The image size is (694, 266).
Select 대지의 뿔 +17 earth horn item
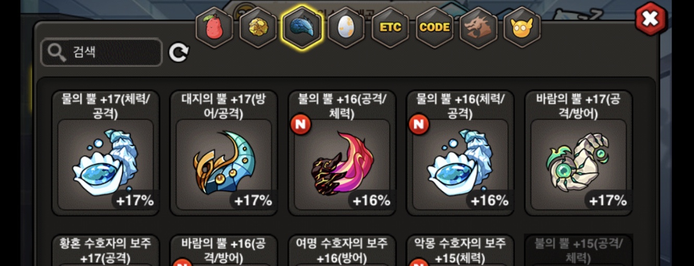(224, 153)
